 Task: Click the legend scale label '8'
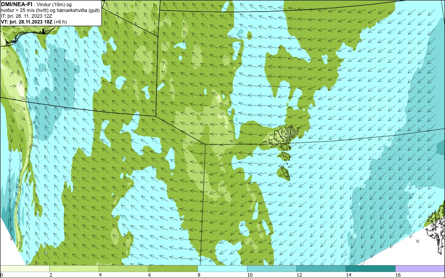[199, 275]
